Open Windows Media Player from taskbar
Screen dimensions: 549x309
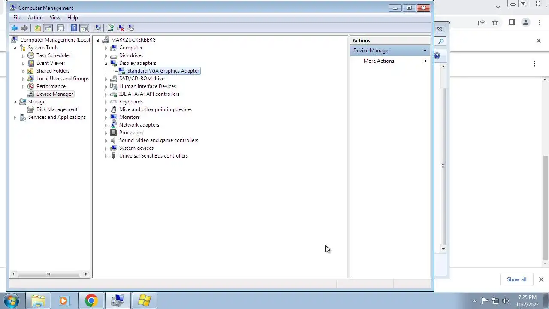(x=64, y=300)
